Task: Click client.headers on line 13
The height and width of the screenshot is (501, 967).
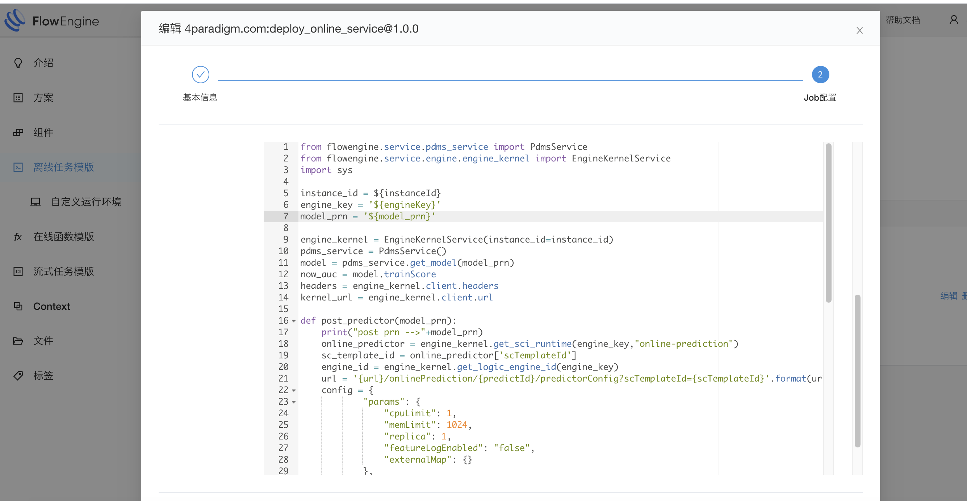Action: pyautogui.click(x=462, y=286)
